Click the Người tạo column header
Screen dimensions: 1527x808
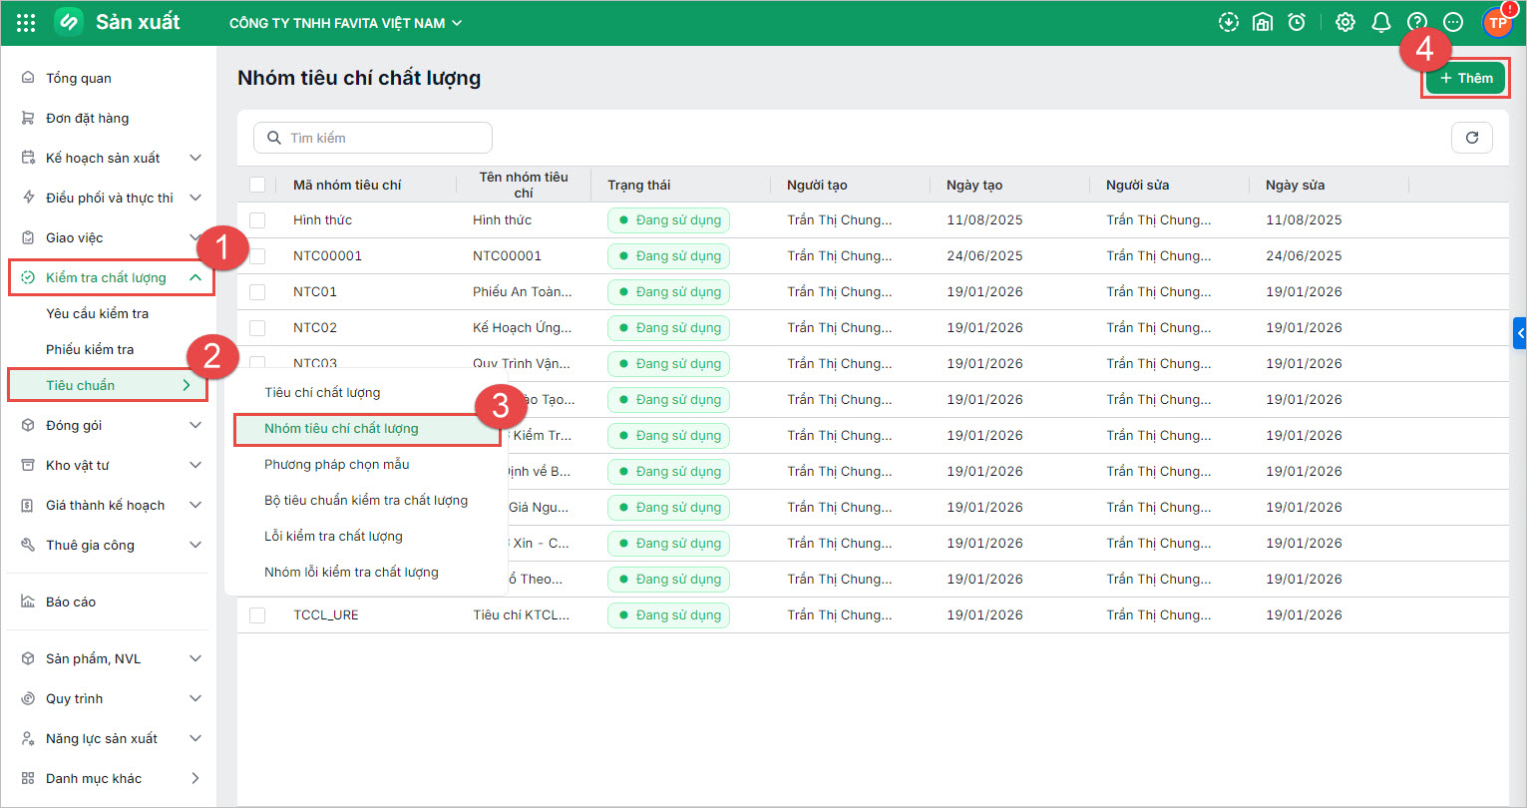pos(817,185)
